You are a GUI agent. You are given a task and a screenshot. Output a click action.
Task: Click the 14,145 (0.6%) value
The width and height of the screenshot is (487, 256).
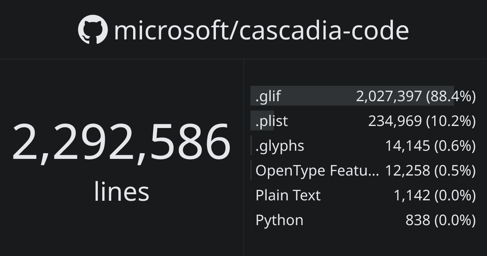pos(430,146)
